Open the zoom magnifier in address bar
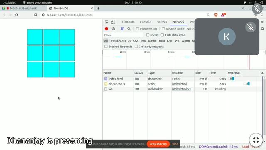Image resolution: width=266 pixels, height=150 pixels. click(x=208, y=15)
